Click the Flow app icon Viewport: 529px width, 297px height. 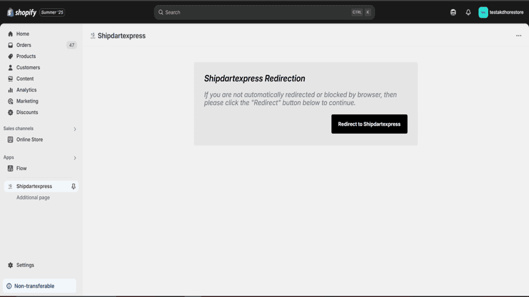pyautogui.click(x=10, y=168)
